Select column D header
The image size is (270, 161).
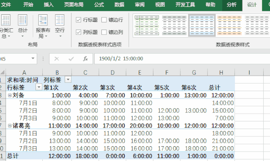click(x=112, y=72)
